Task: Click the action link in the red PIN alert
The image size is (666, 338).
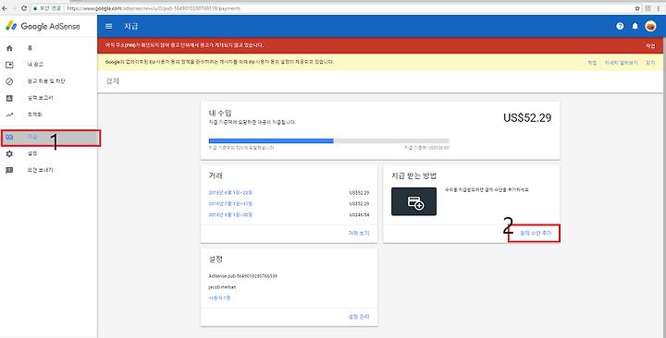Action: [x=650, y=46]
